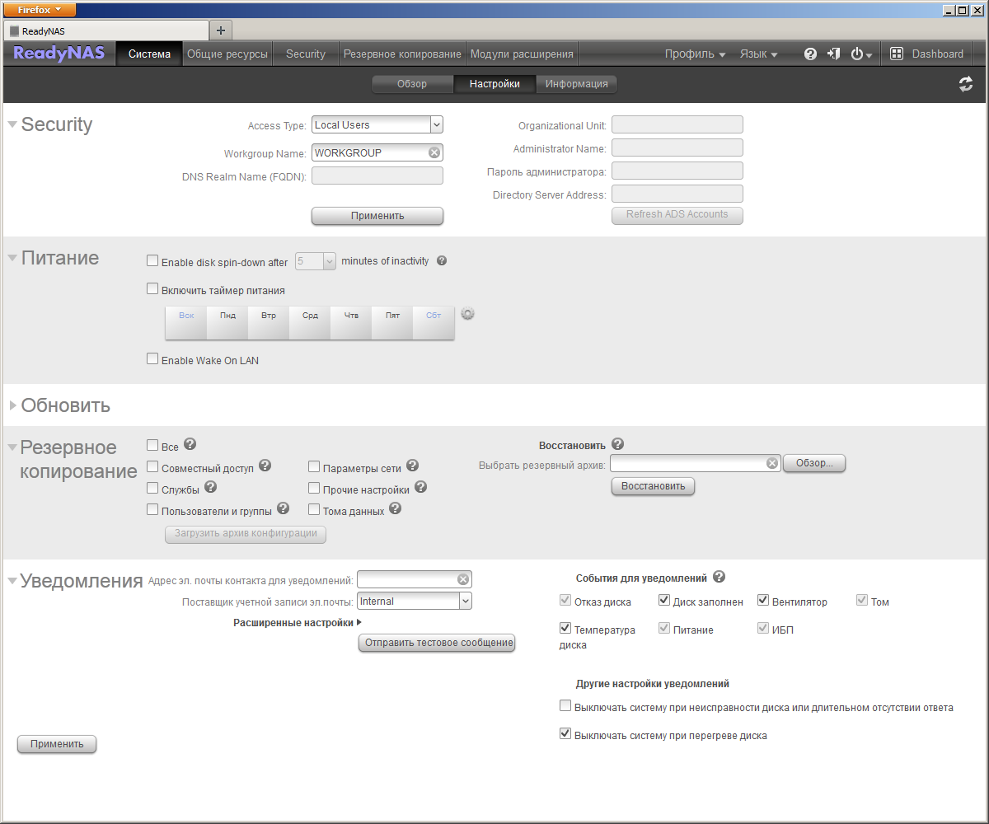Select Срд in power timer schedule

click(310, 322)
